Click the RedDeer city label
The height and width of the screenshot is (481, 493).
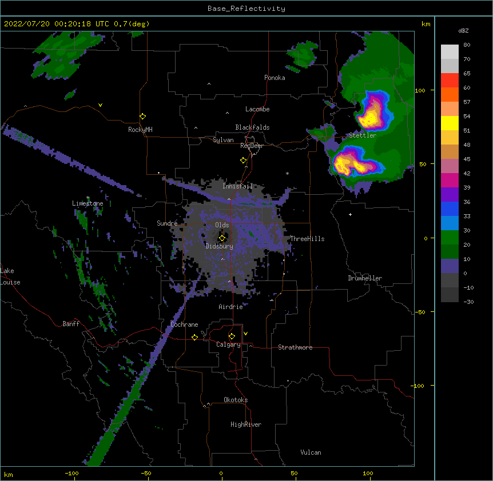(252, 146)
